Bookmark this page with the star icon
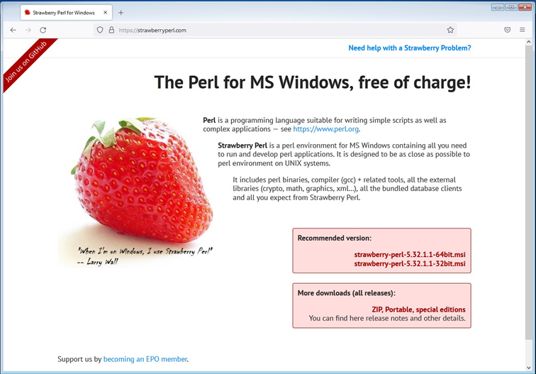 point(450,30)
